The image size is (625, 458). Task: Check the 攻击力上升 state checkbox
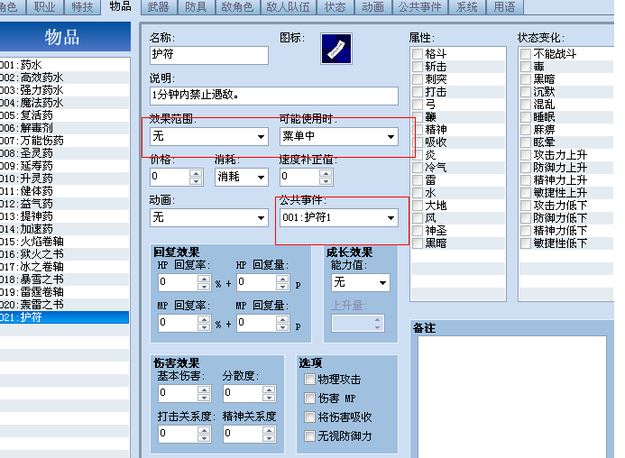pyautogui.click(x=526, y=155)
